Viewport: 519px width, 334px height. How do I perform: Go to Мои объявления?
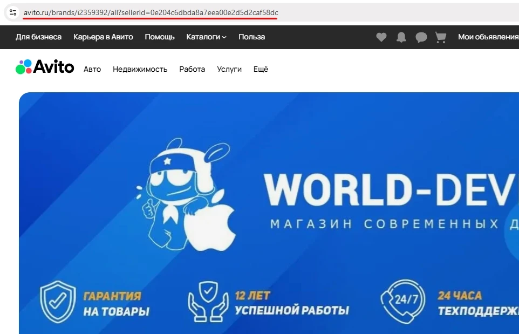tap(488, 37)
